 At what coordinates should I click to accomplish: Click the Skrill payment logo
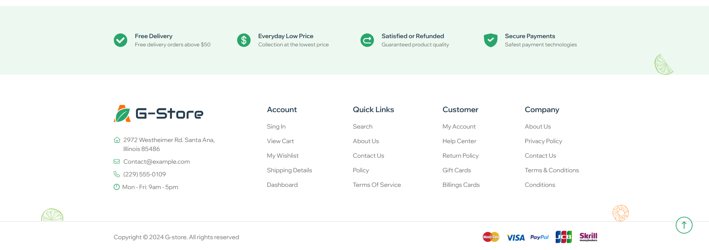[588, 237]
